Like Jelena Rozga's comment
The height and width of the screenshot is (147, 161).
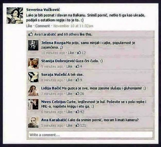[x=71, y=53]
